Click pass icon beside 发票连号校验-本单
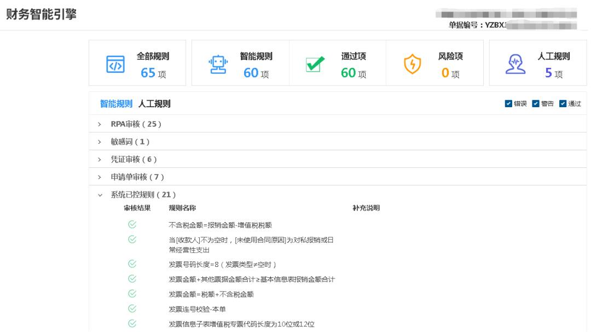Viewport: 591px width, 332px height. [x=132, y=308]
